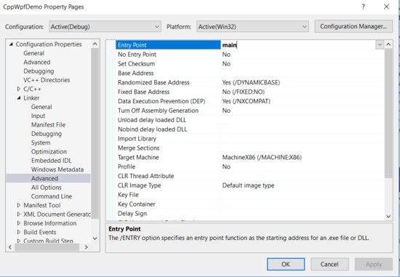Click the tree's horizontal scrollbar right arrow
Image resolution: width=400 pixels, height=277 pixels.
tap(87, 247)
